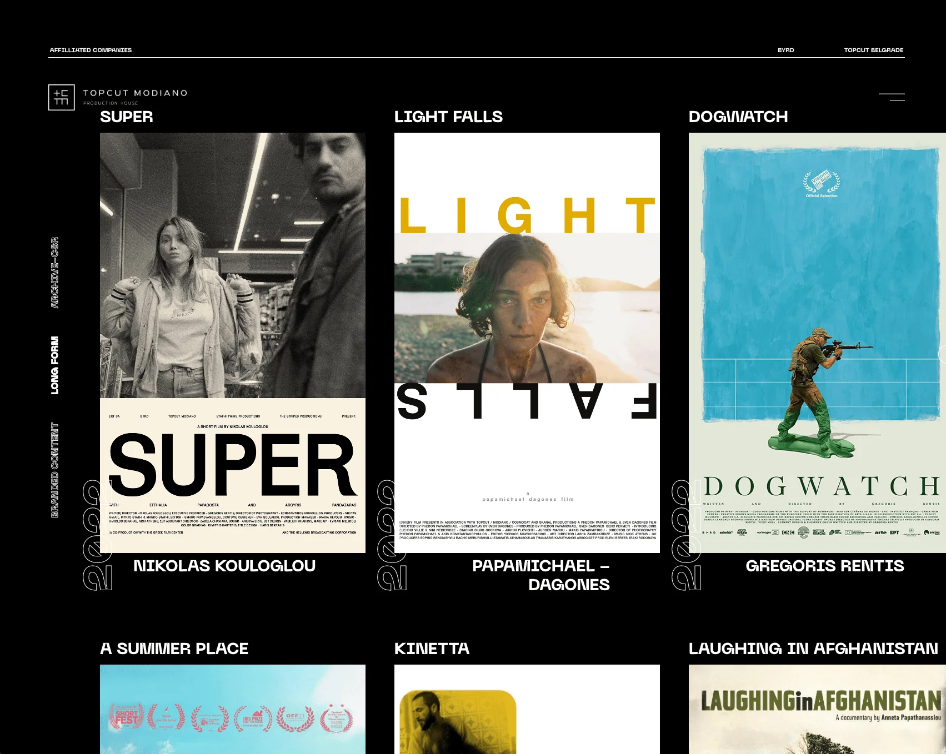Select the BRANDED CONTENT side tab
Screen dimensions: 946x754
click(x=54, y=470)
